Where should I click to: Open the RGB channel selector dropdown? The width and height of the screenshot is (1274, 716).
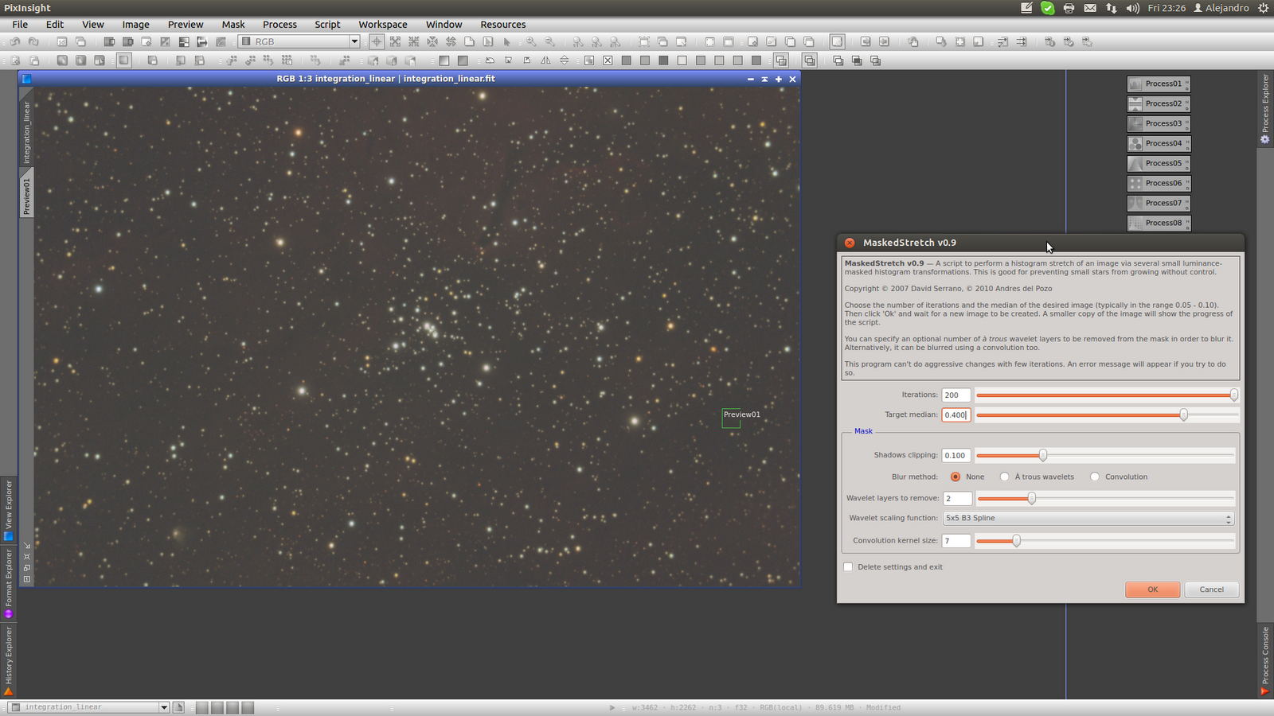(299, 41)
